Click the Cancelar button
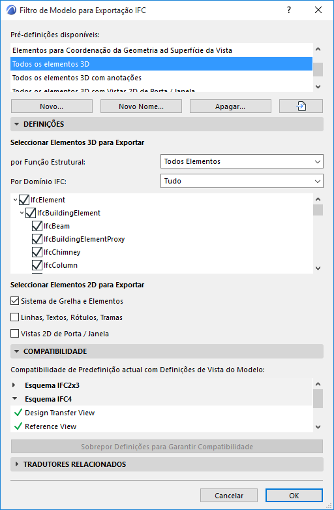 click(229, 496)
